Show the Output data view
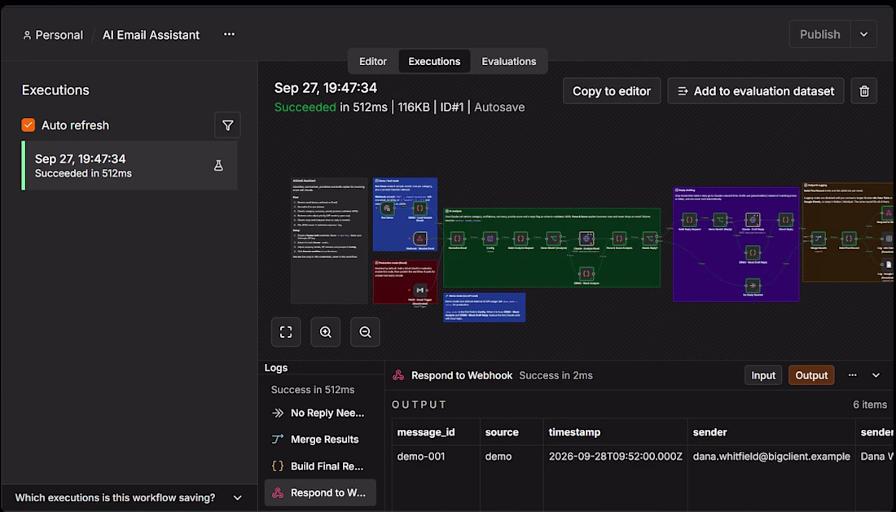 (x=811, y=375)
